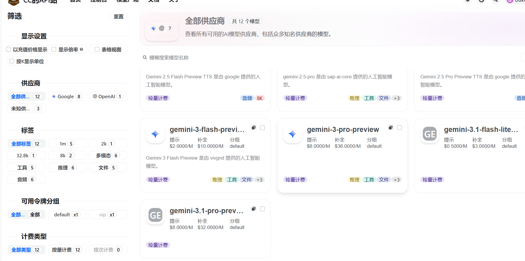525x261 pixels.
Task: Click 8K tag on Gemini 2.5 Flash TTS card
Action: pos(260,98)
